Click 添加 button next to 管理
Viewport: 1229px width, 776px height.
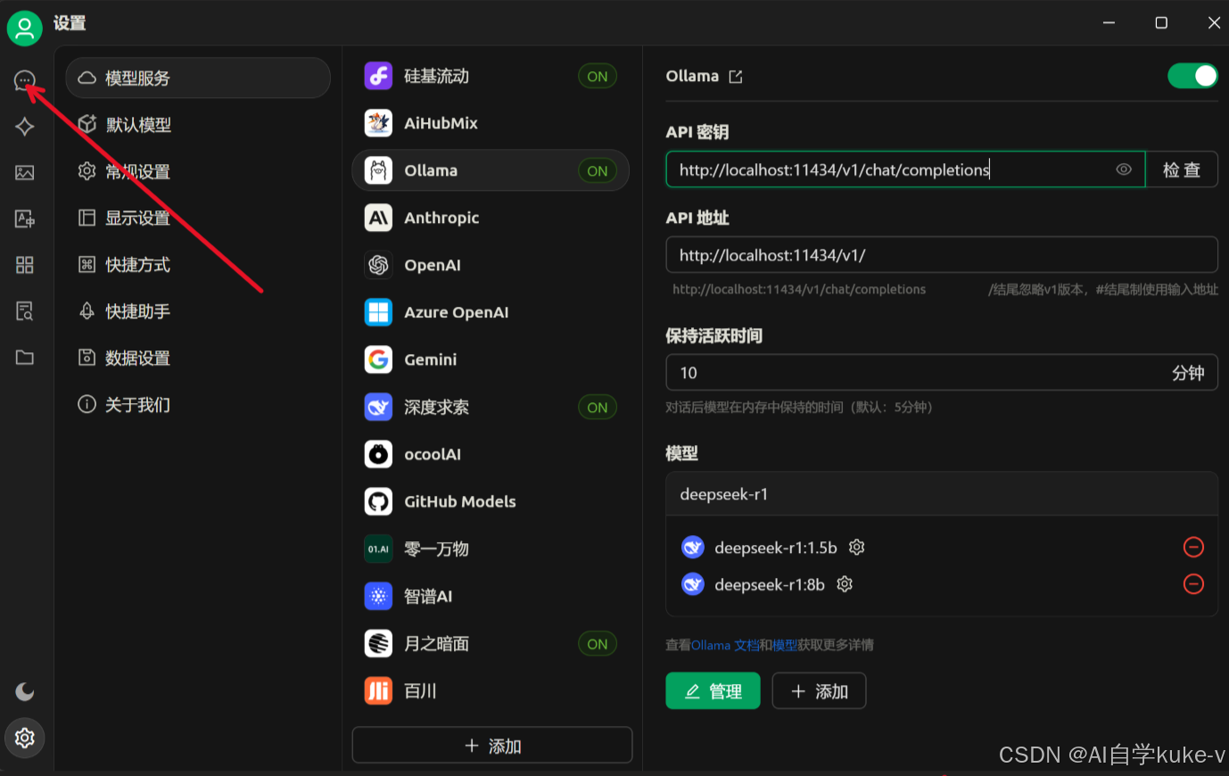coord(819,690)
